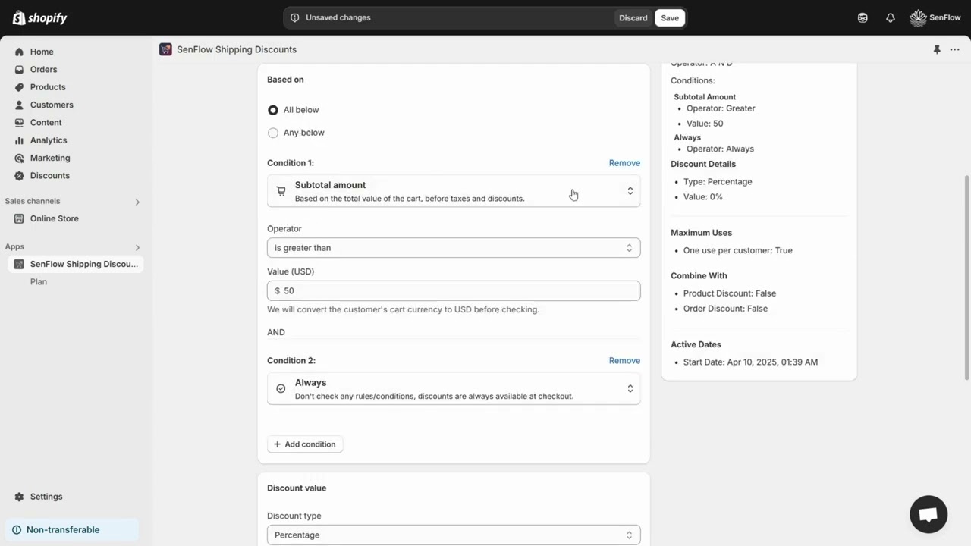Click the notification bell icon

[x=891, y=17]
